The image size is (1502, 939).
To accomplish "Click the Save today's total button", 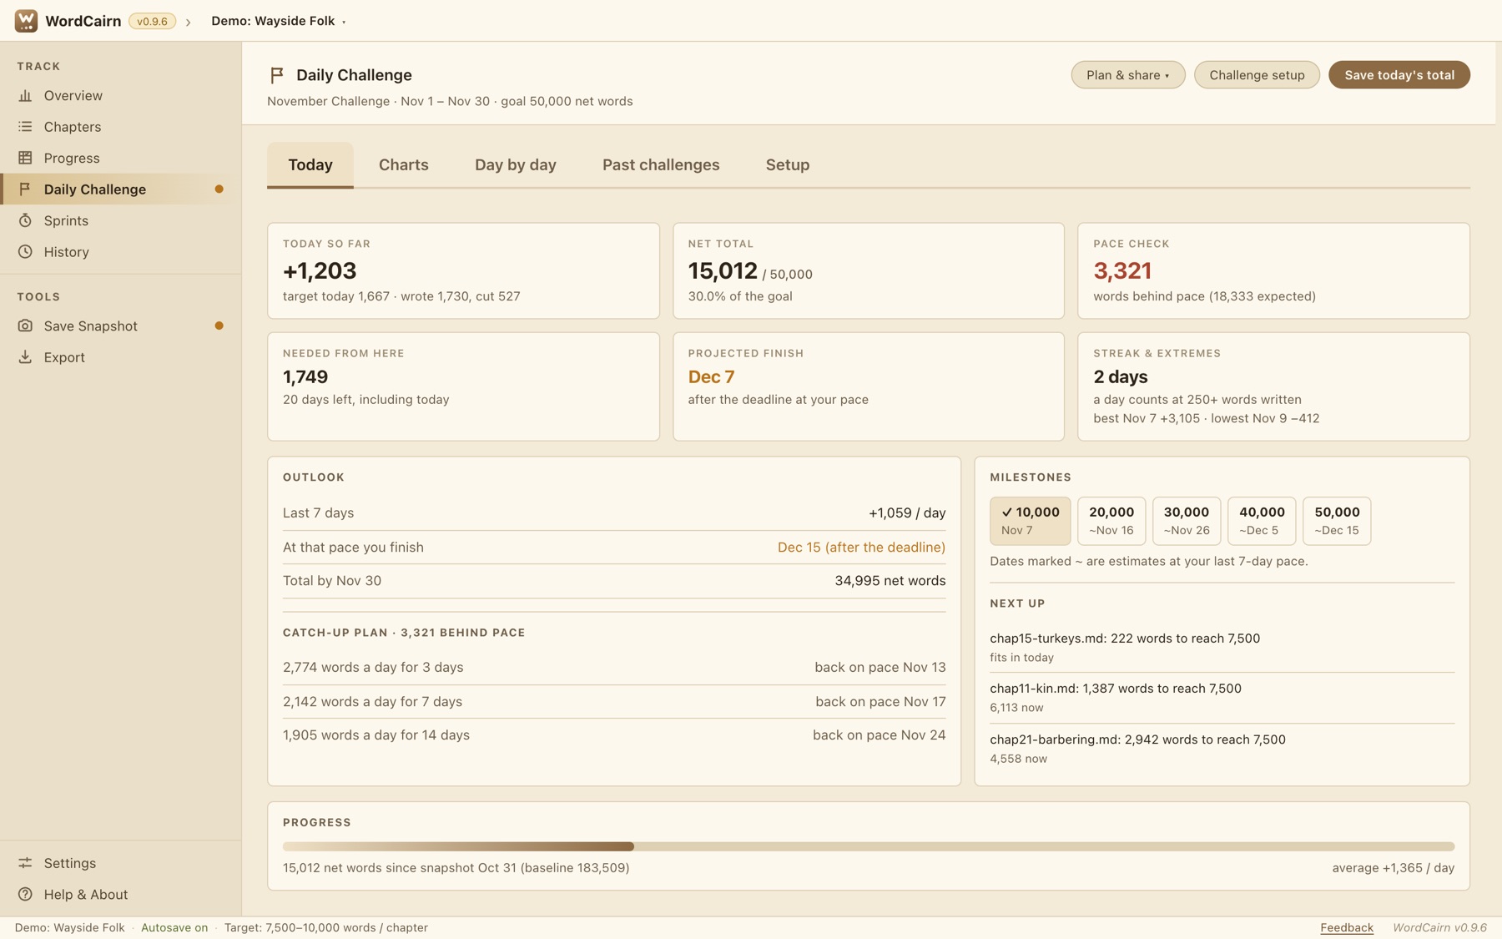I will 1399,75.
